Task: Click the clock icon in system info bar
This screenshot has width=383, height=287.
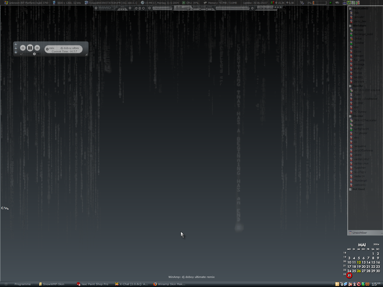Action: [x=143, y=2]
